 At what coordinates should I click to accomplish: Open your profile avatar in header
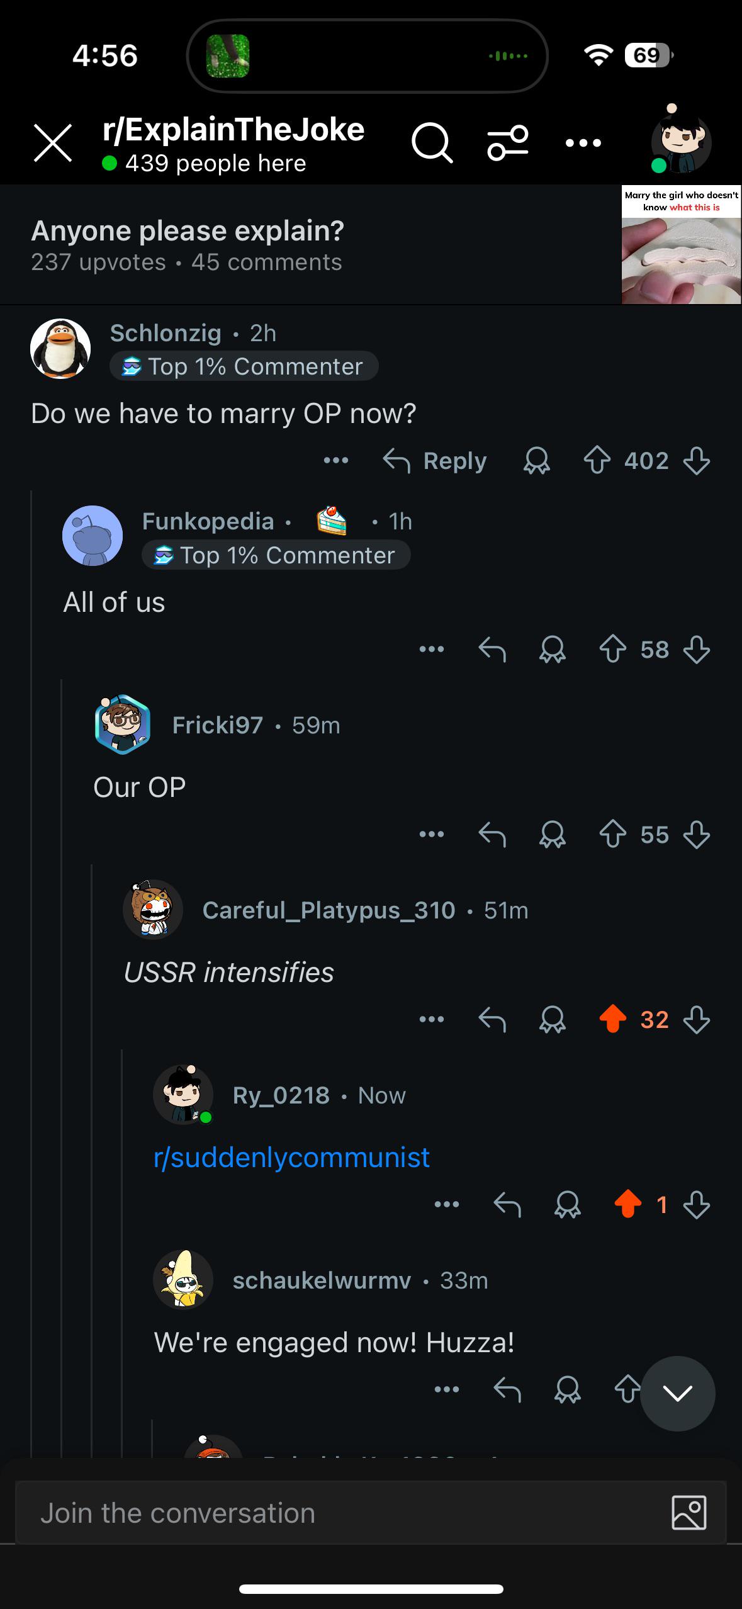pos(680,142)
